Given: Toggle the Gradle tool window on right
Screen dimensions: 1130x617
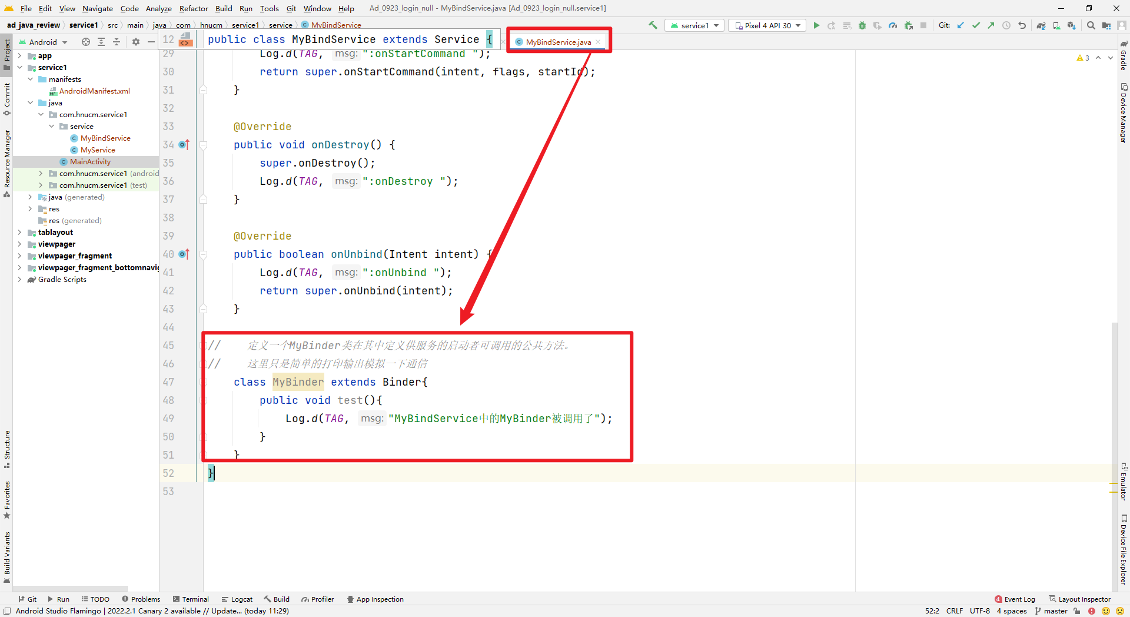Looking at the screenshot, I should pyautogui.click(x=1124, y=55).
